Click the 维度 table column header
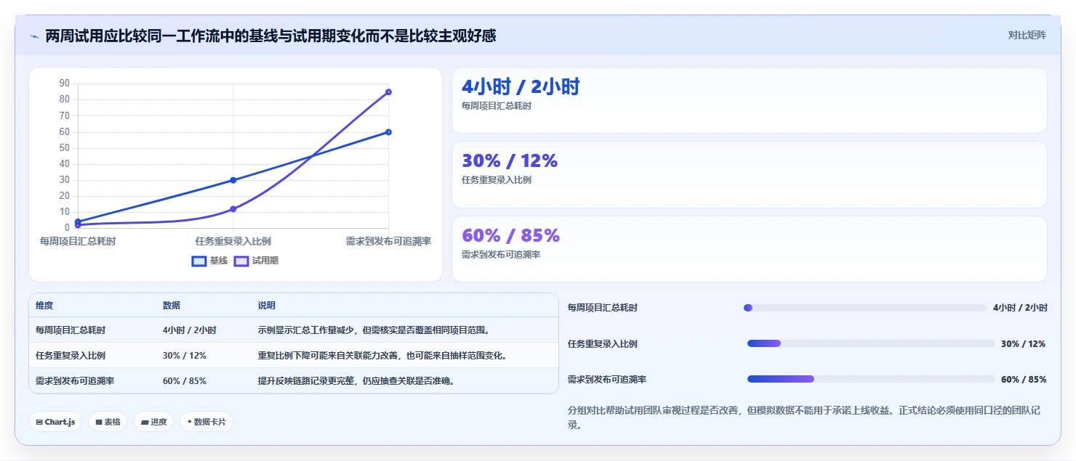This screenshot has width=1076, height=461. 44,306
